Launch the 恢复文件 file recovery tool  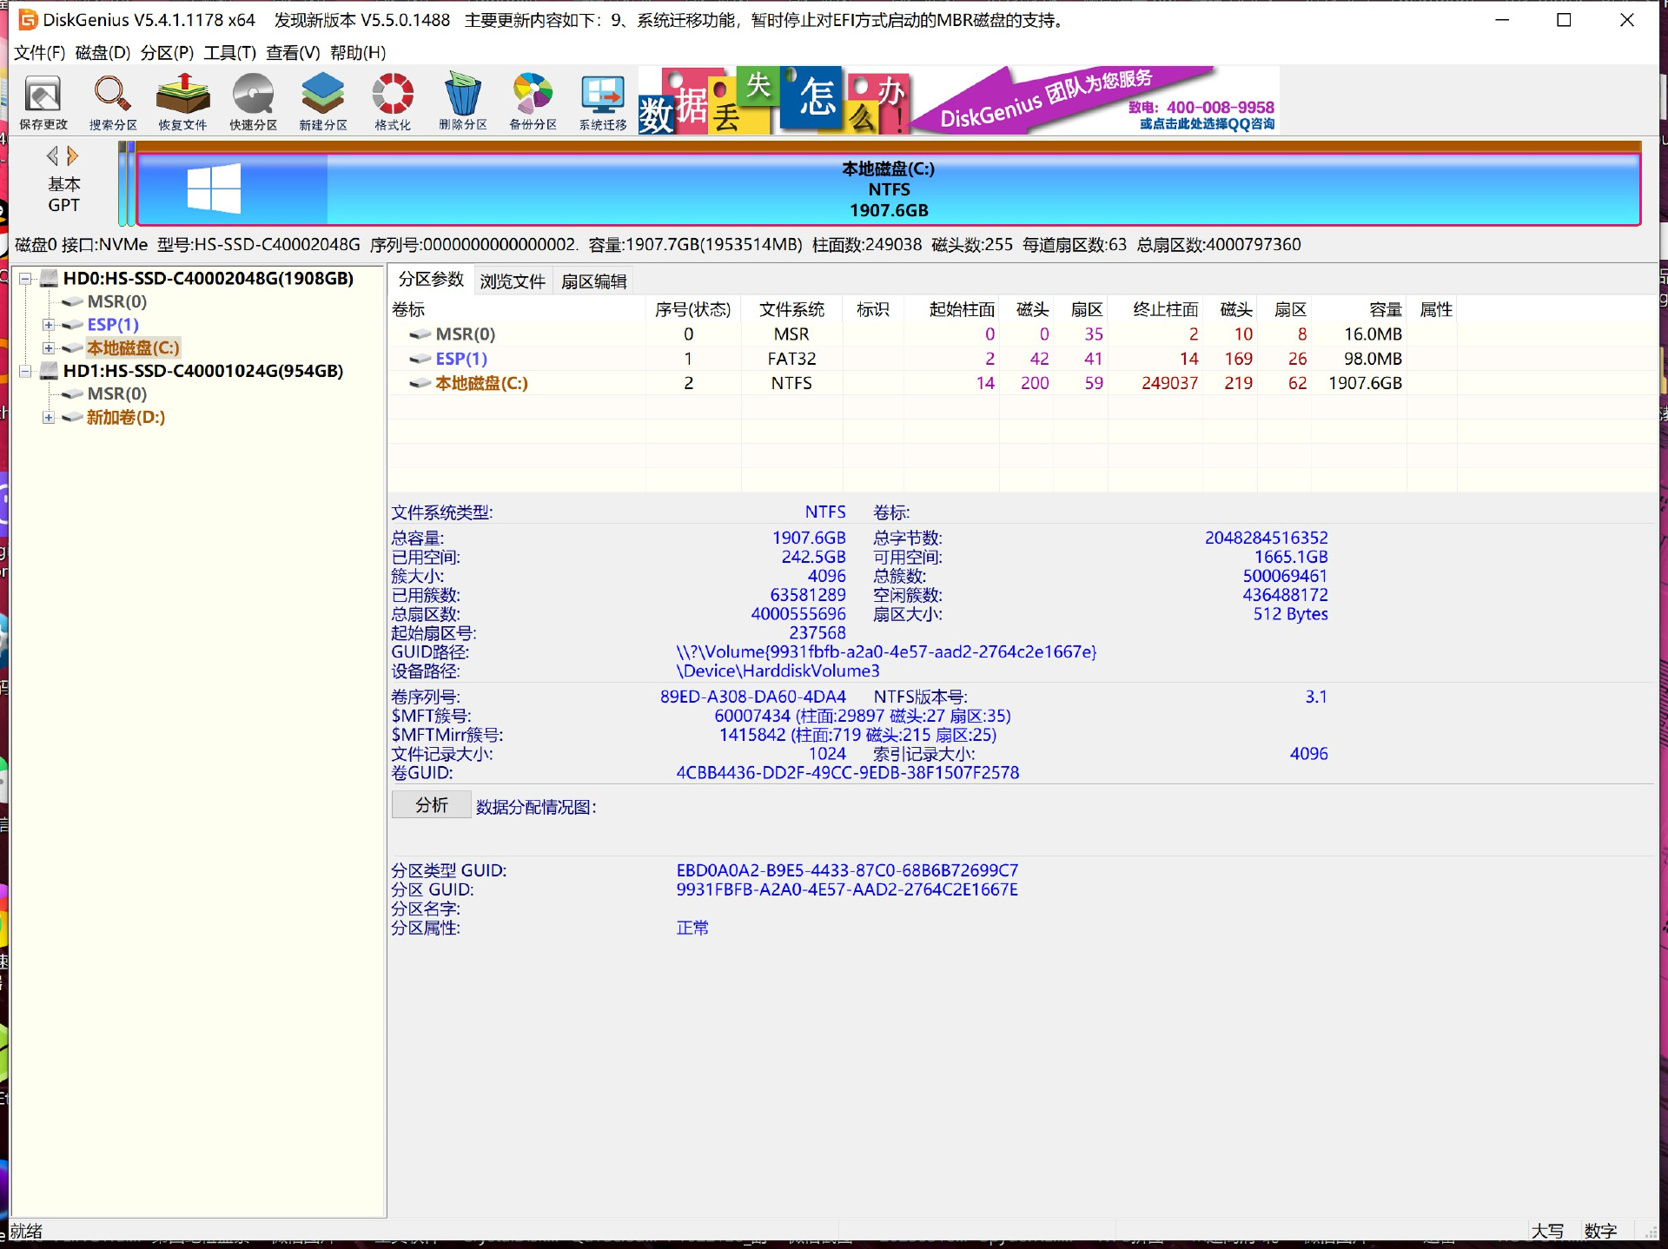(182, 101)
